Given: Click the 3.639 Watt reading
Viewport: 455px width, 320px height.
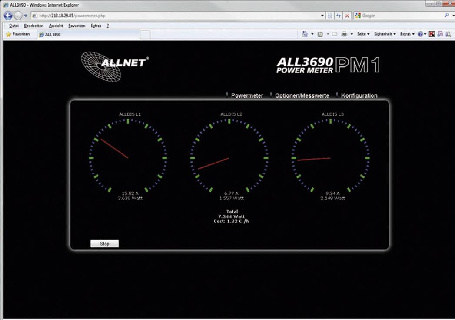Looking at the screenshot, I should [x=130, y=198].
